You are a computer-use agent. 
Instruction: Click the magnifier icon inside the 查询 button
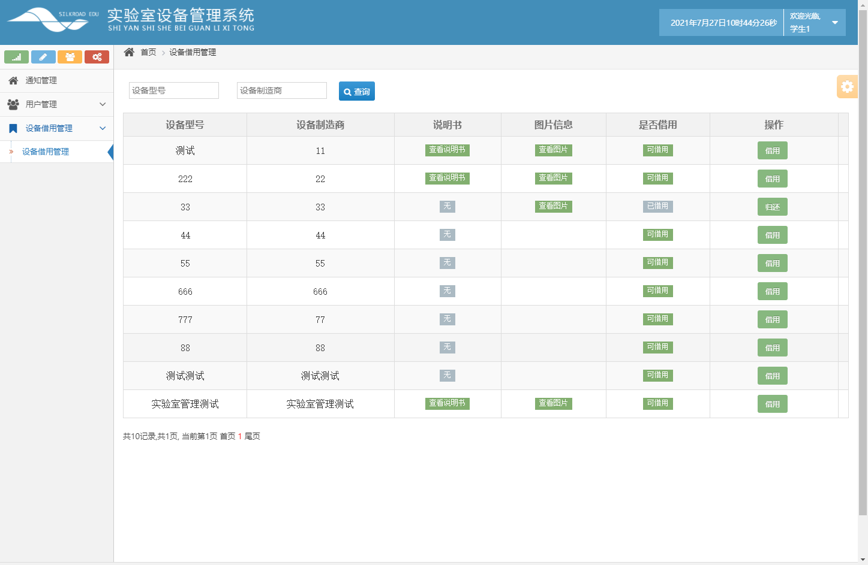[347, 91]
